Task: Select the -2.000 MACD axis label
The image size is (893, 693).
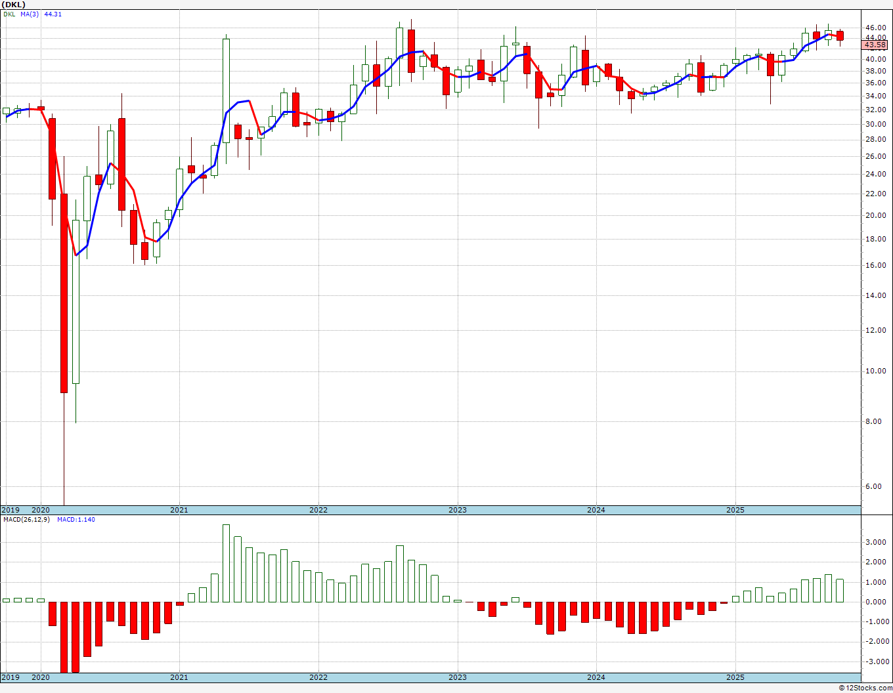Action: tap(876, 642)
